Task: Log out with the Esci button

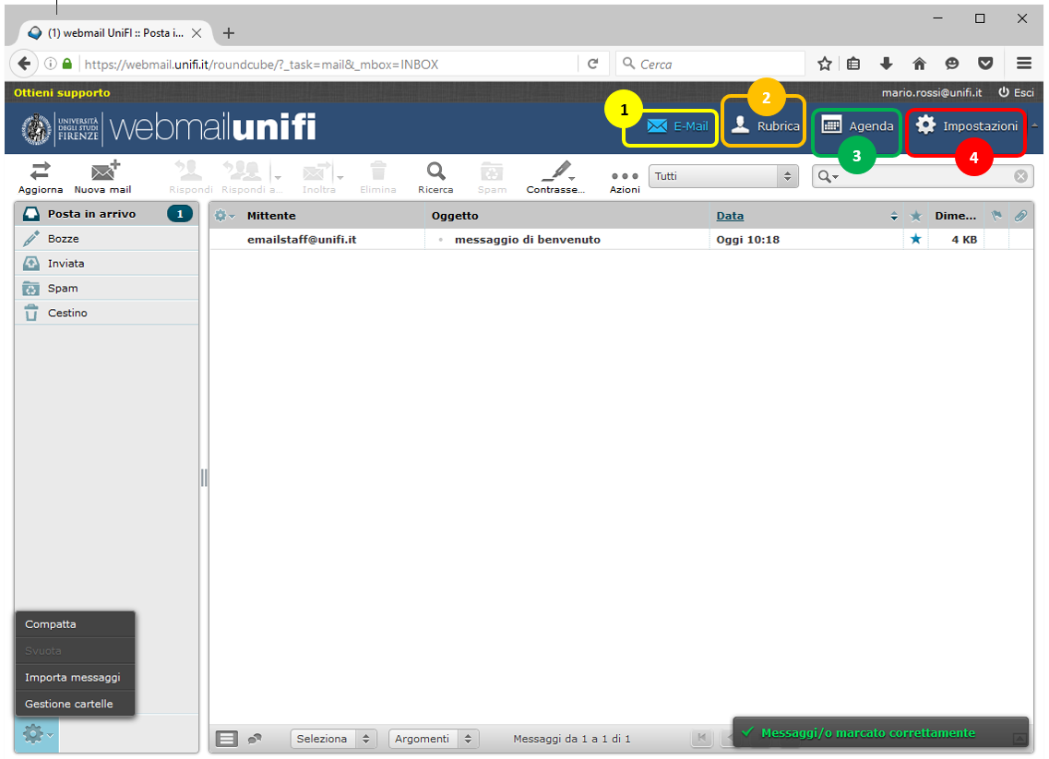Action: pos(1016,92)
